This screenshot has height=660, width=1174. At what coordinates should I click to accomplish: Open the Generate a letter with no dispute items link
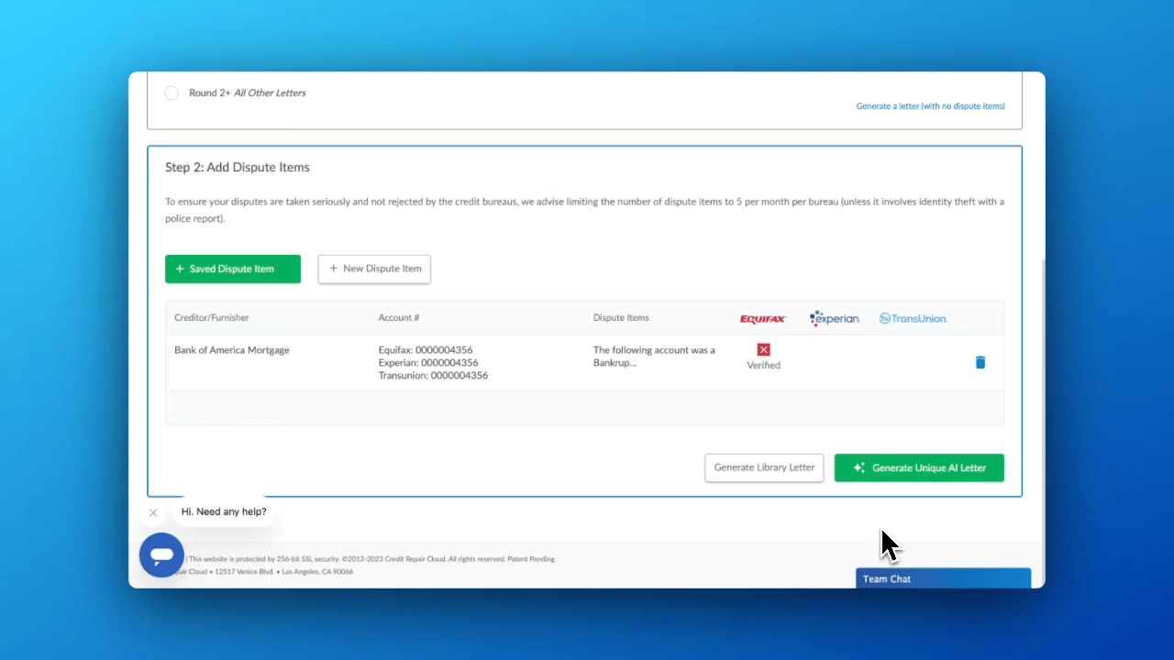(930, 106)
